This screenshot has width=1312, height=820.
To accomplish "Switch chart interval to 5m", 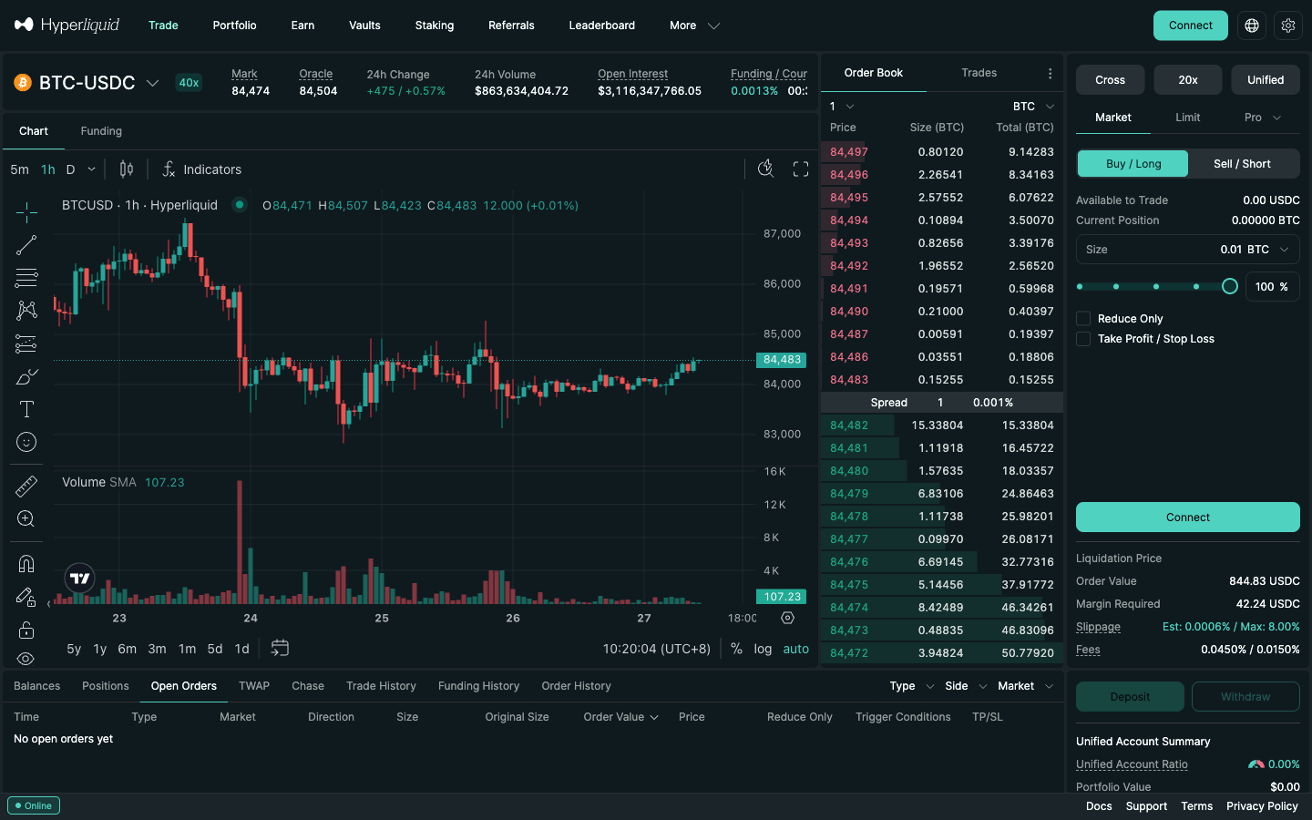I will [19, 169].
